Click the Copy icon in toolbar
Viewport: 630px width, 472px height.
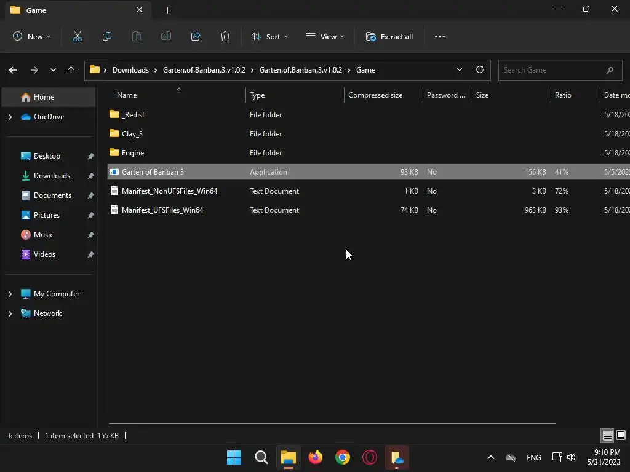point(107,36)
